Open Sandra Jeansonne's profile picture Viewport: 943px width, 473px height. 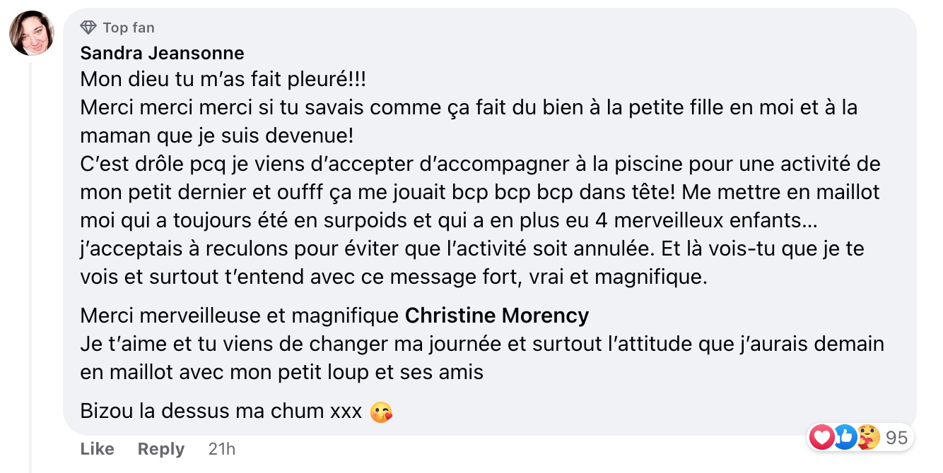(x=32, y=33)
